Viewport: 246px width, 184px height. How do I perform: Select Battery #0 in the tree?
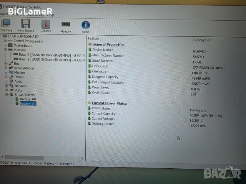28,99
